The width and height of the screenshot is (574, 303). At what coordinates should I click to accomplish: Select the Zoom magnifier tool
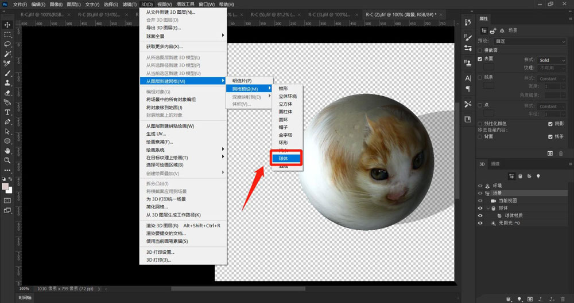pyautogui.click(x=7, y=160)
